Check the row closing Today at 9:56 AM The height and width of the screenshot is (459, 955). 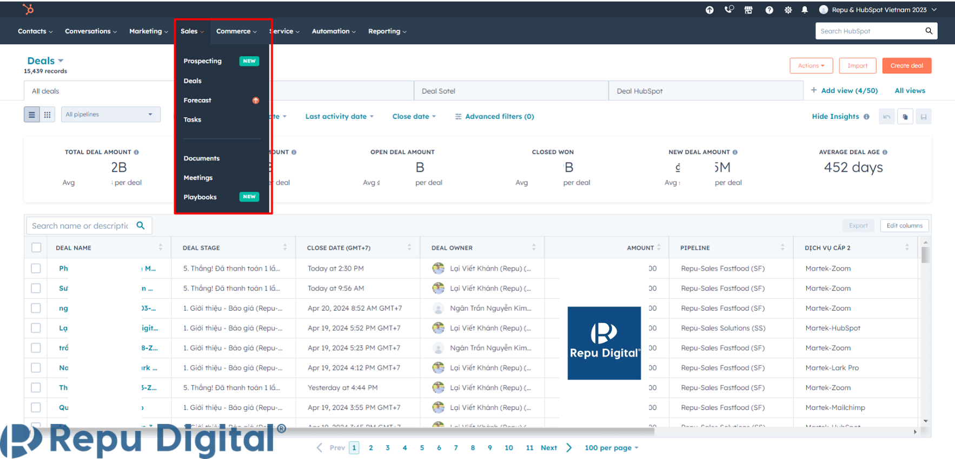(36, 288)
